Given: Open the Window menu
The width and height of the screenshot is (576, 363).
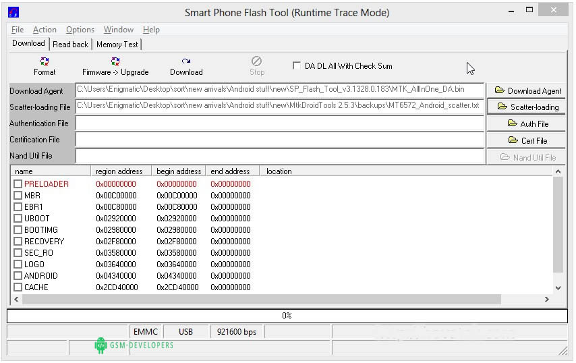Looking at the screenshot, I should click(x=118, y=30).
